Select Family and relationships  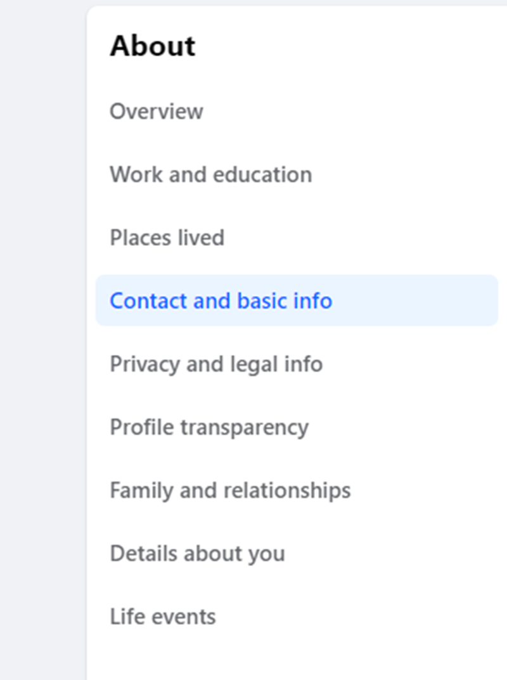coord(230,491)
